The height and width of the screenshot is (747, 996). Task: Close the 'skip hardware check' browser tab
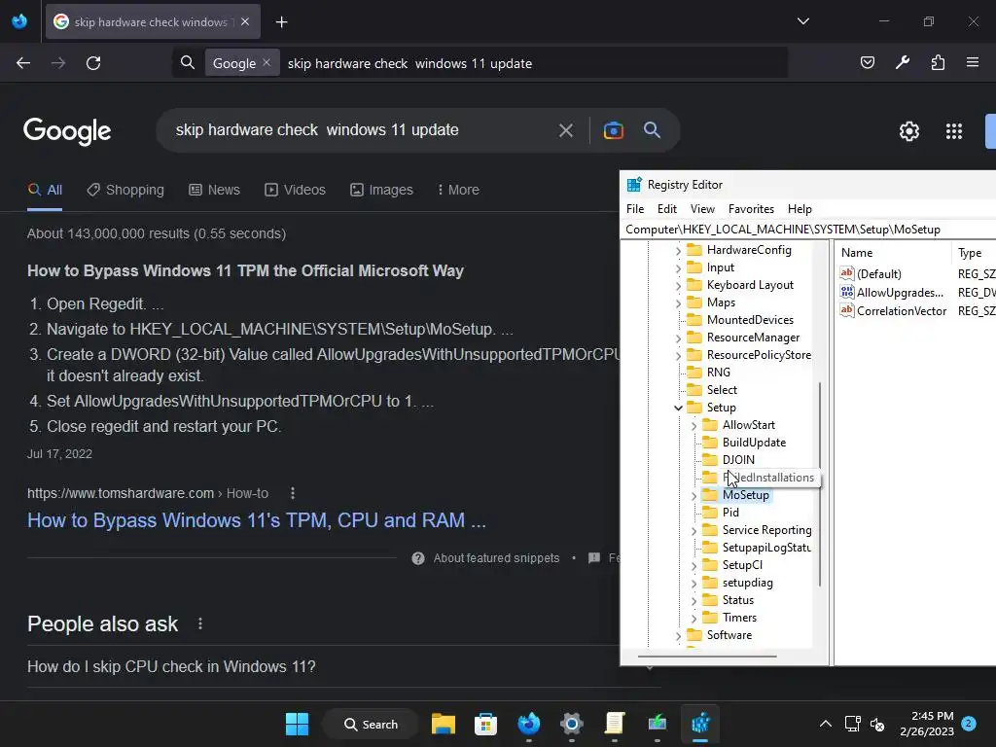coord(245,21)
